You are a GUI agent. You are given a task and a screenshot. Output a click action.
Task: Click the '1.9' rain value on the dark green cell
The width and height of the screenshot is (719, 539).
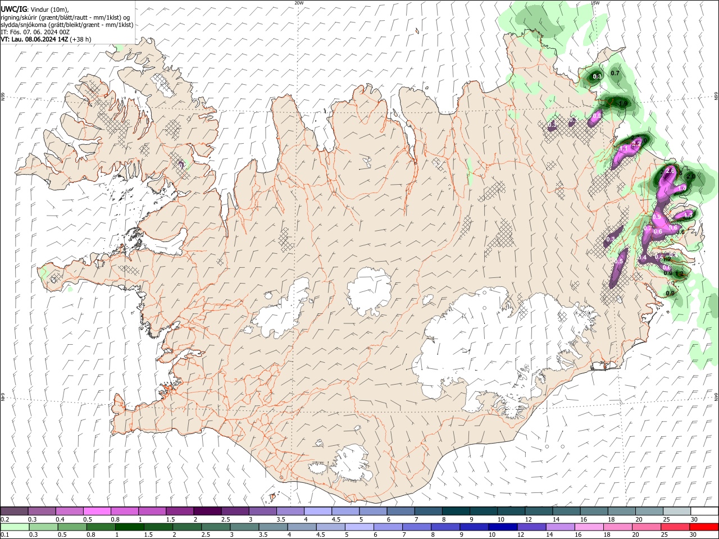pyautogui.click(x=623, y=103)
